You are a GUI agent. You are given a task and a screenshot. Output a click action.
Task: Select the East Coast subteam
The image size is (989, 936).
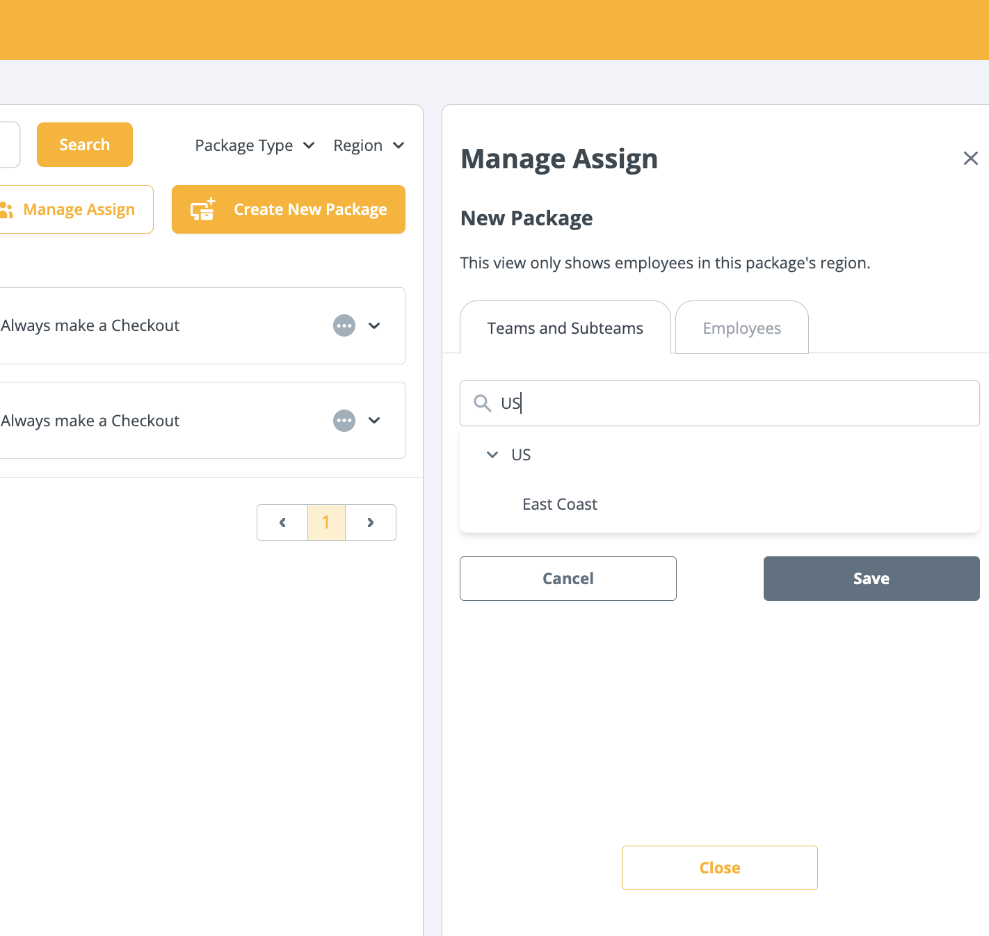560,503
